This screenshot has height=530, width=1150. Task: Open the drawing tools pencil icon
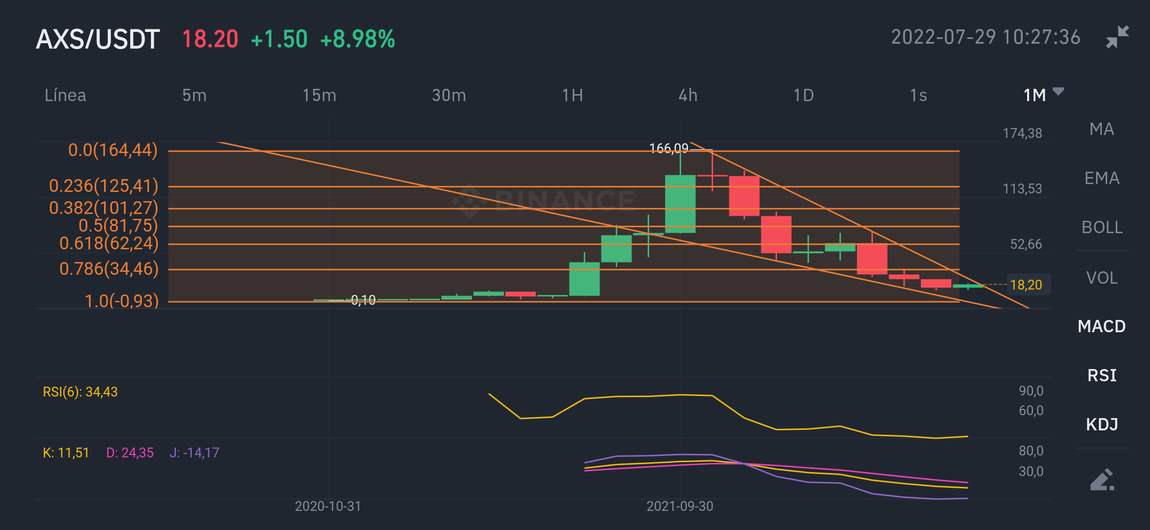click(1102, 479)
